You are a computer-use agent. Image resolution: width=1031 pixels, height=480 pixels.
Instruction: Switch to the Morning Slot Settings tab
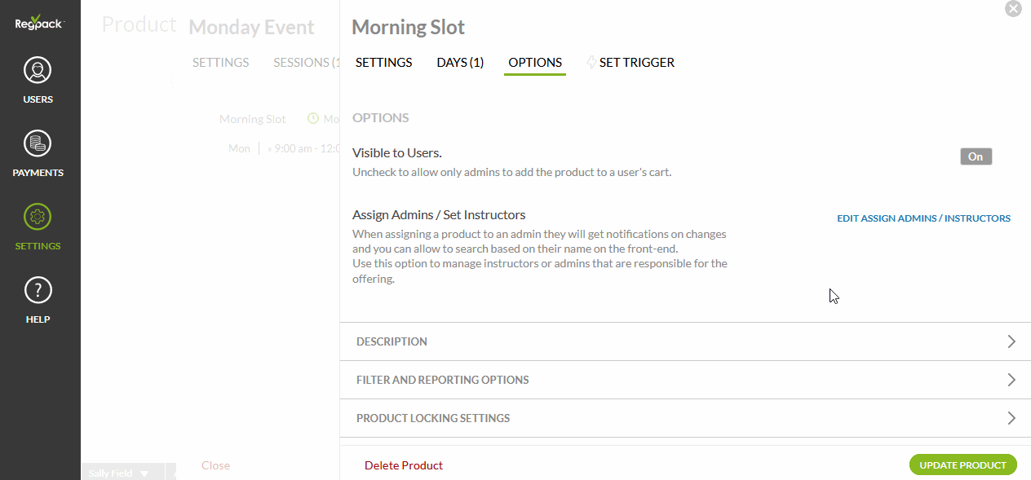tap(383, 63)
